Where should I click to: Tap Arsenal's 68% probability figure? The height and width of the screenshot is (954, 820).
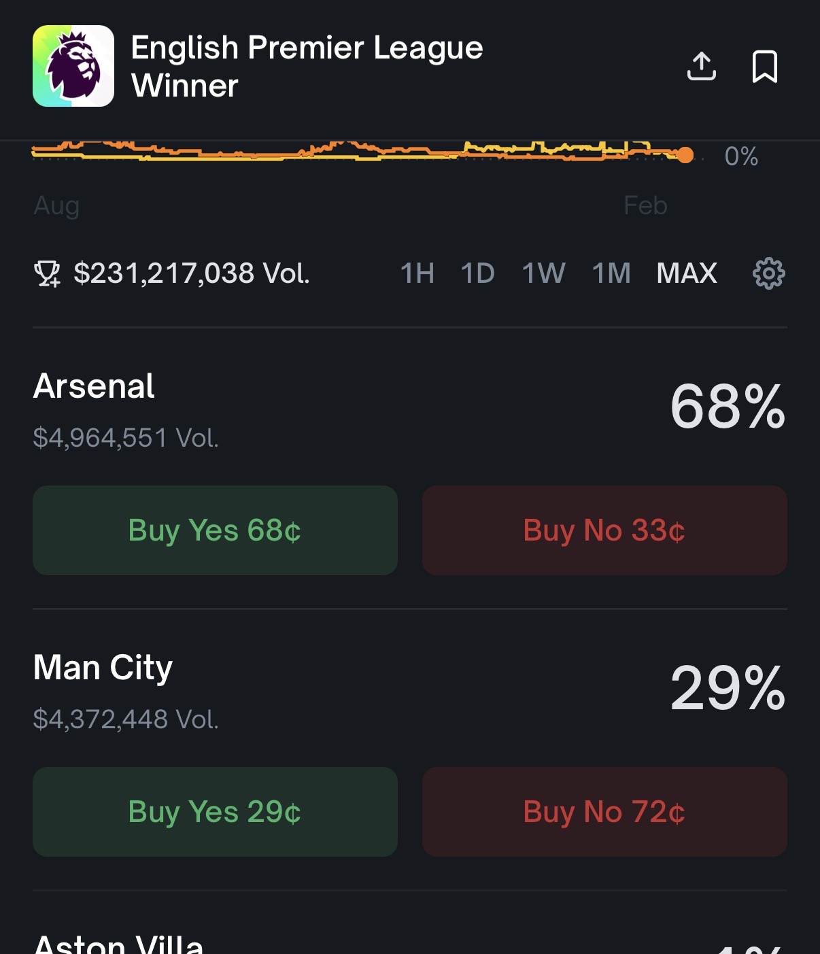728,407
